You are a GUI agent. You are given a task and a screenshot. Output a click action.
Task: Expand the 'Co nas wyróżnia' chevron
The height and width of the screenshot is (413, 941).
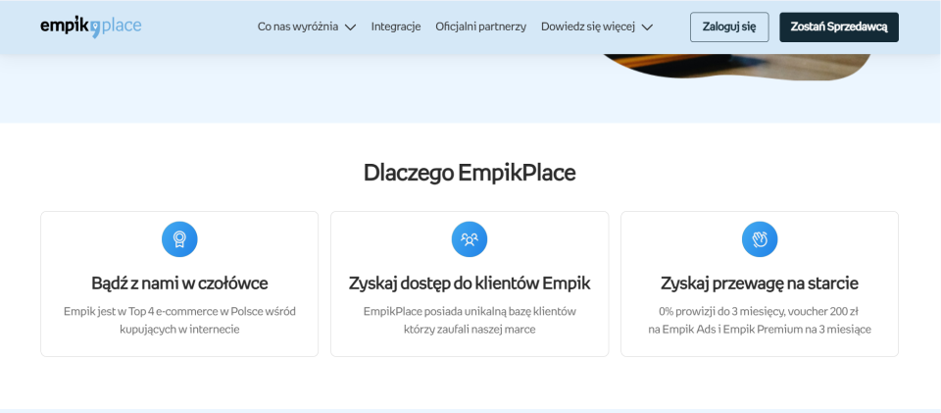pyautogui.click(x=351, y=27)
